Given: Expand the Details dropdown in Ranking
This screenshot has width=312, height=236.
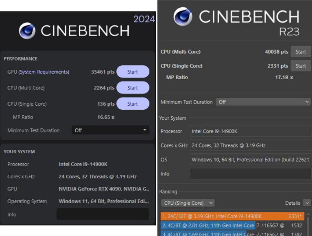Looking at the screenshot, I should click(x=307, y=203).
